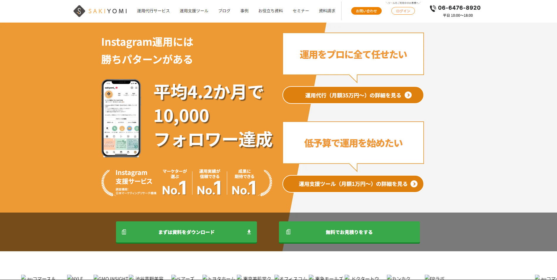This screenshot has width=557, height=280.
Task: Open 資料請求 in navigation
Action: (327, 11)
